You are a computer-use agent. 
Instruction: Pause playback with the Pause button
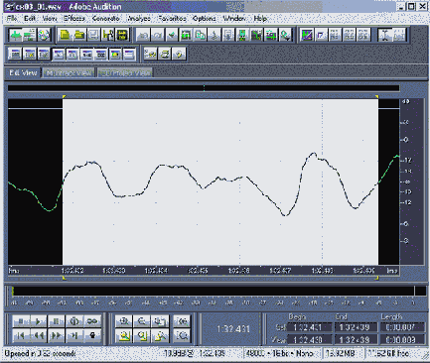click(56, 321)
